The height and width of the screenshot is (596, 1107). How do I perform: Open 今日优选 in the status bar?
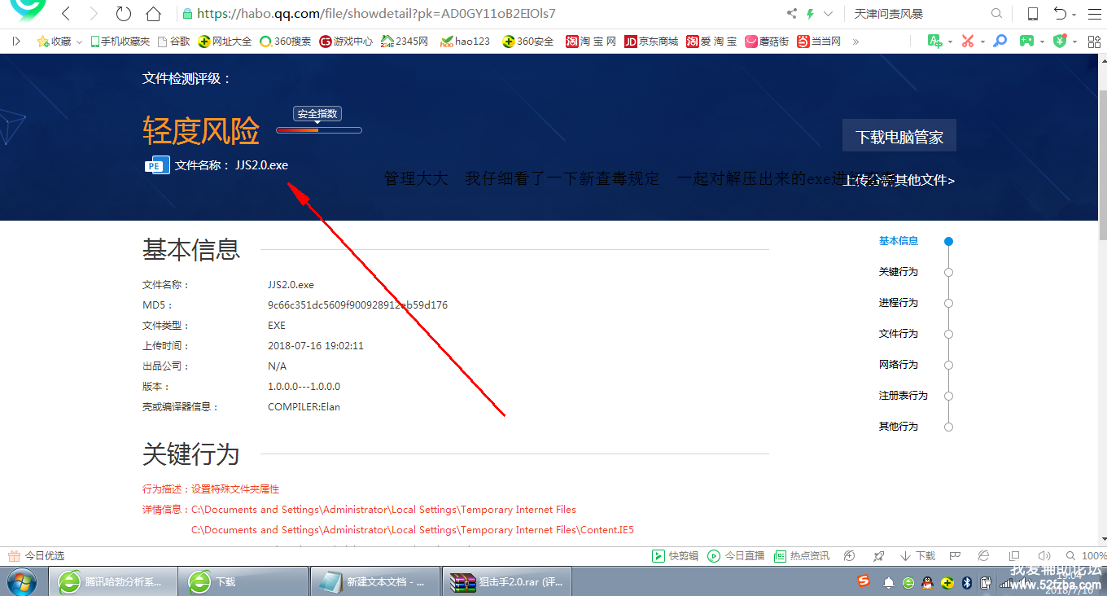click(37, 556)
